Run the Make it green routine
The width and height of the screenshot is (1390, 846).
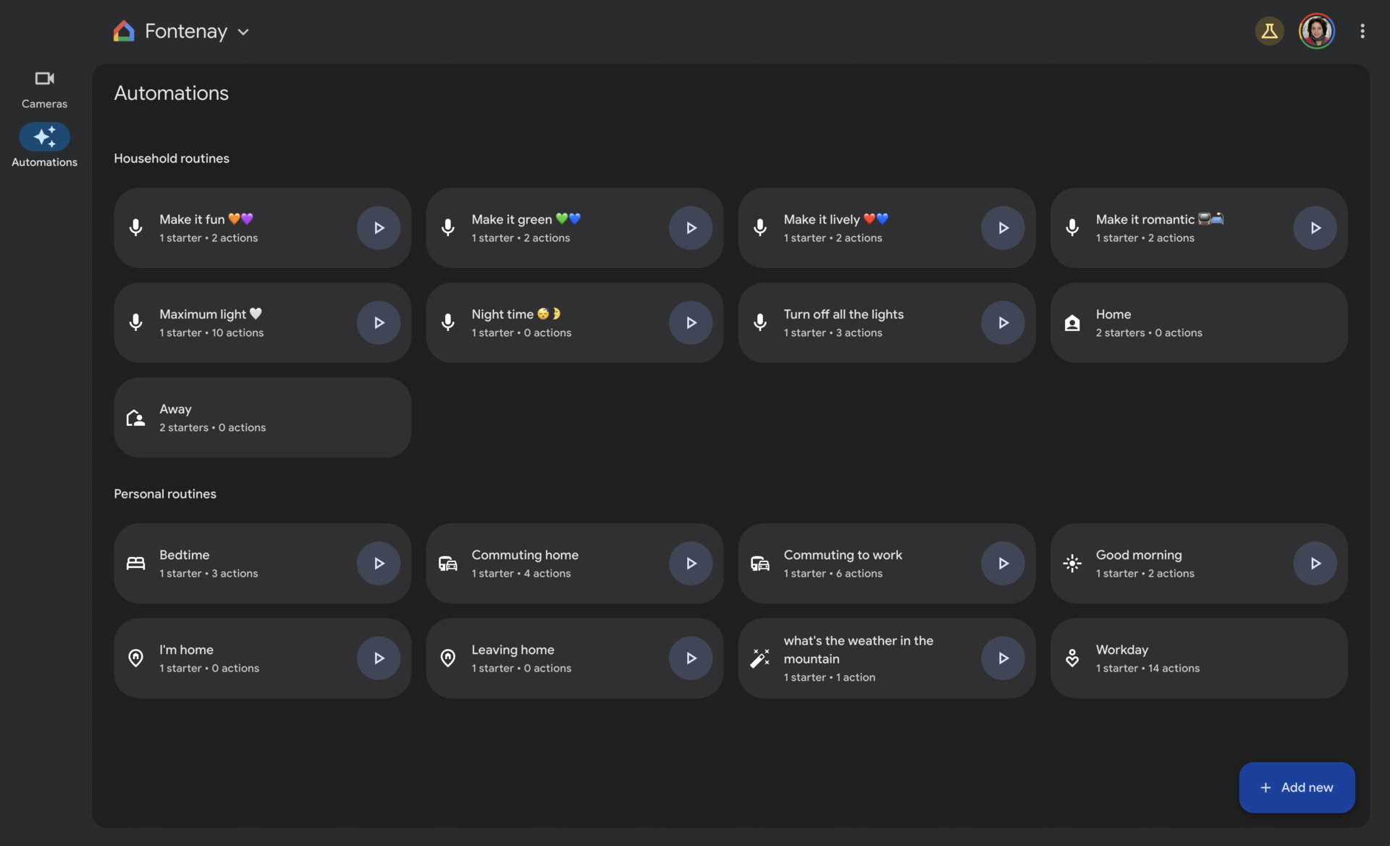pyautogui.click(x=690, y=228)
